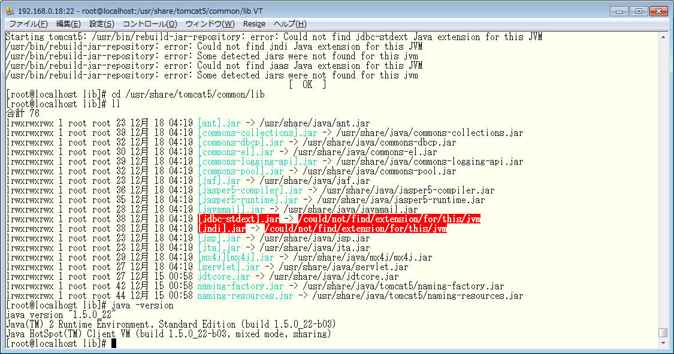Open the 設定(S) menu
Viewport: 674px width, 354px height.
coord(102,24)
